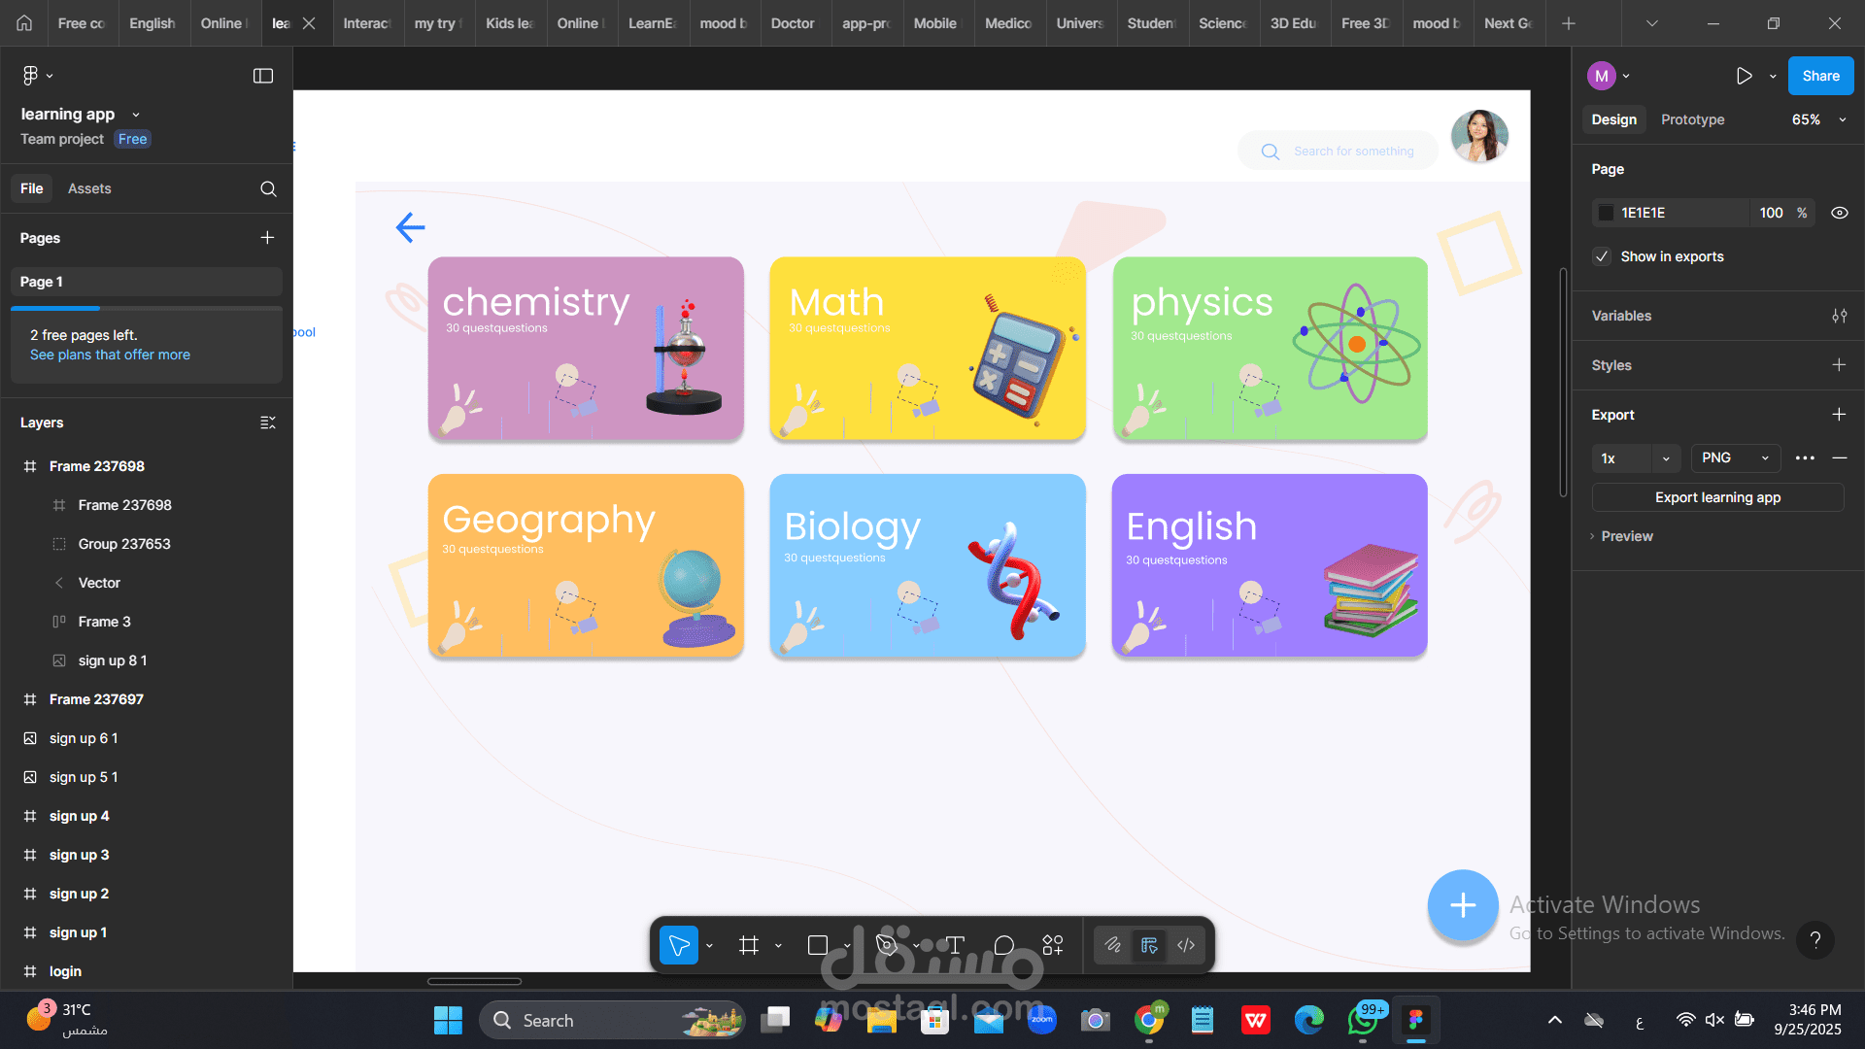Open learning app file name dropdown
The width and height of the screenshot is (1865, 1049).
136,115
